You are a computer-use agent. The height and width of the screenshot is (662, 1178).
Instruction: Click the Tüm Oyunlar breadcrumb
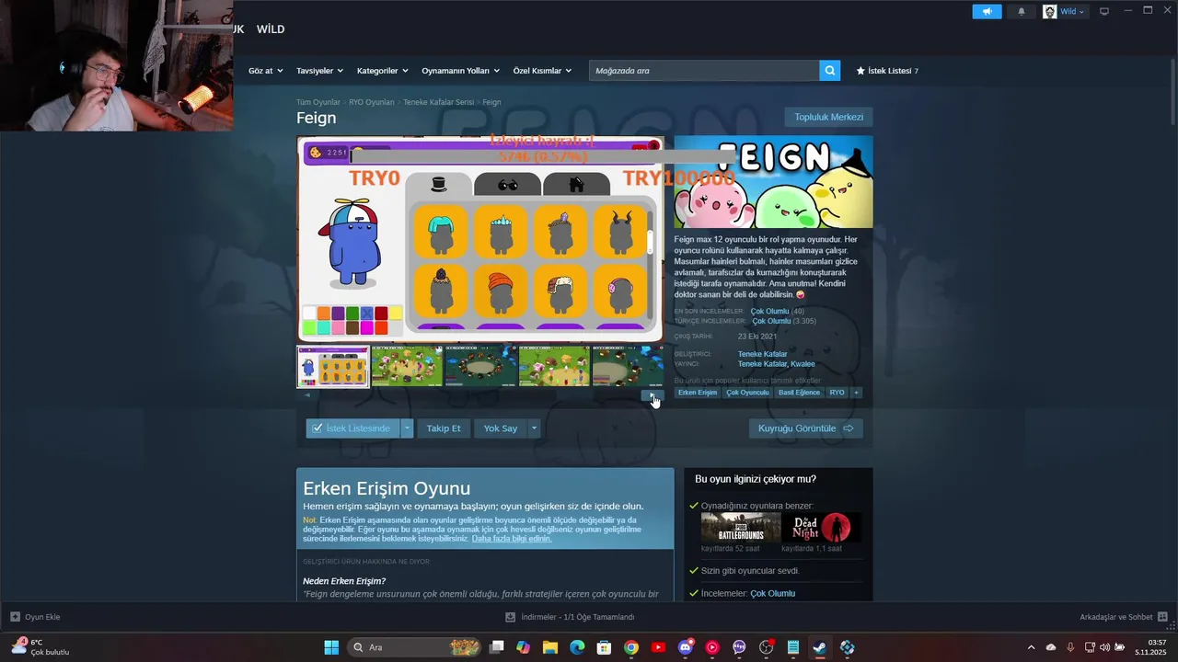318,102
